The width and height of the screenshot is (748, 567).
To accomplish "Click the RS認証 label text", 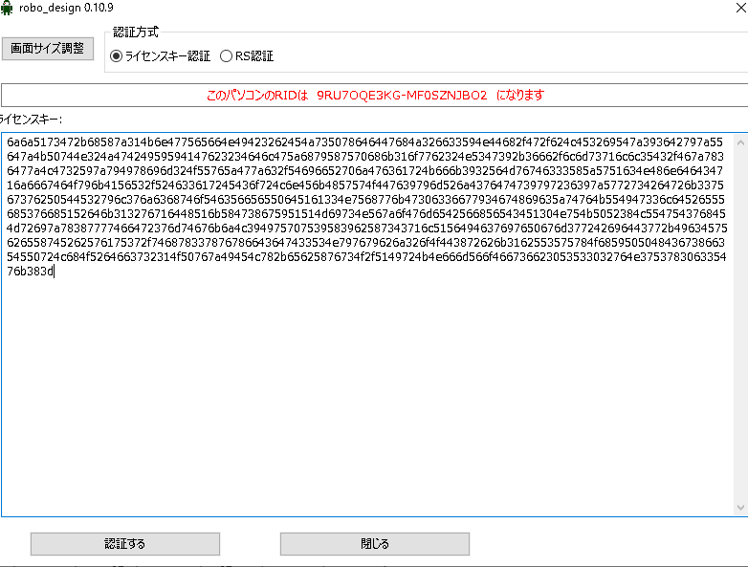I will tap(255, 56).
